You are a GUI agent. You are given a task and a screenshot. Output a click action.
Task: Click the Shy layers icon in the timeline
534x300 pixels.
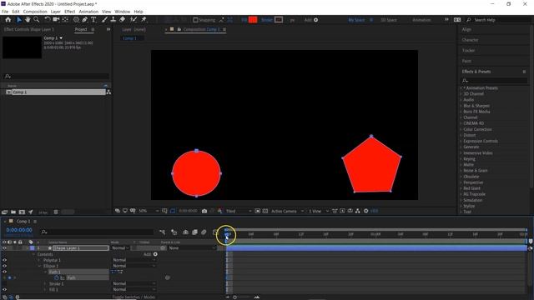[185, 232]
